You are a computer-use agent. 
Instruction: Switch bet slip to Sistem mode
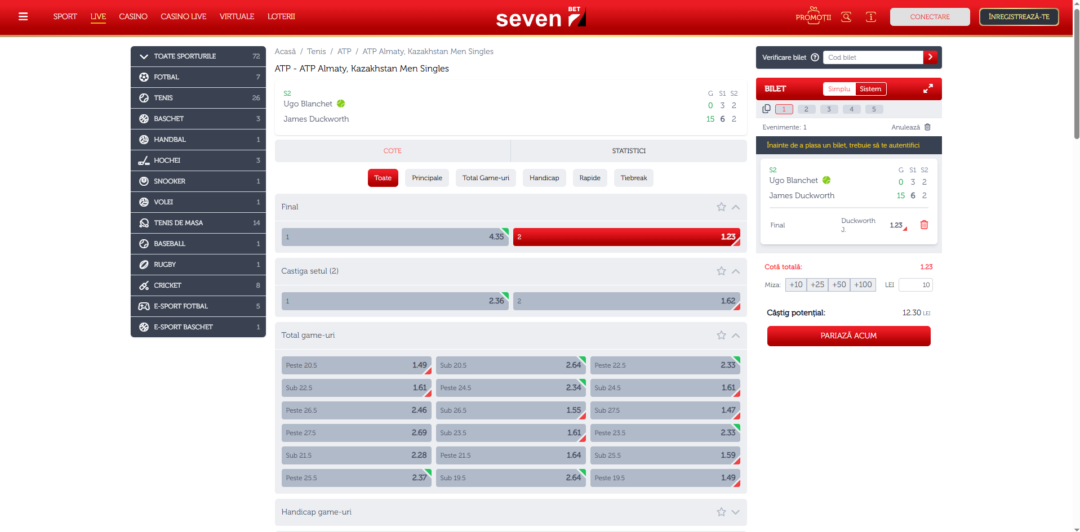tap(870, 89)
